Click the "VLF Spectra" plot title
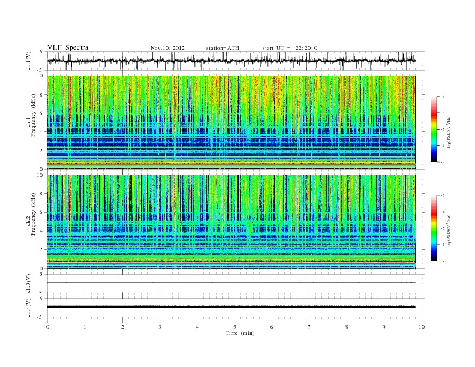This screenshot has width=475, height=367. coord(68,47)
